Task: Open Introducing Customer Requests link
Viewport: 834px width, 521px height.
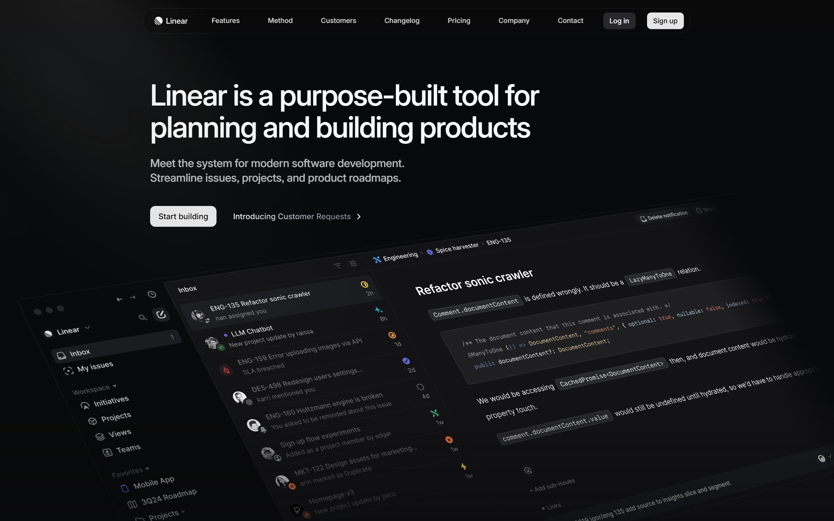Action: click(x=297, y=216)
